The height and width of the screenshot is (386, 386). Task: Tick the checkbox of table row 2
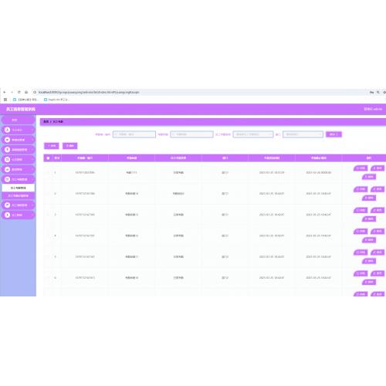click(48, 194)
